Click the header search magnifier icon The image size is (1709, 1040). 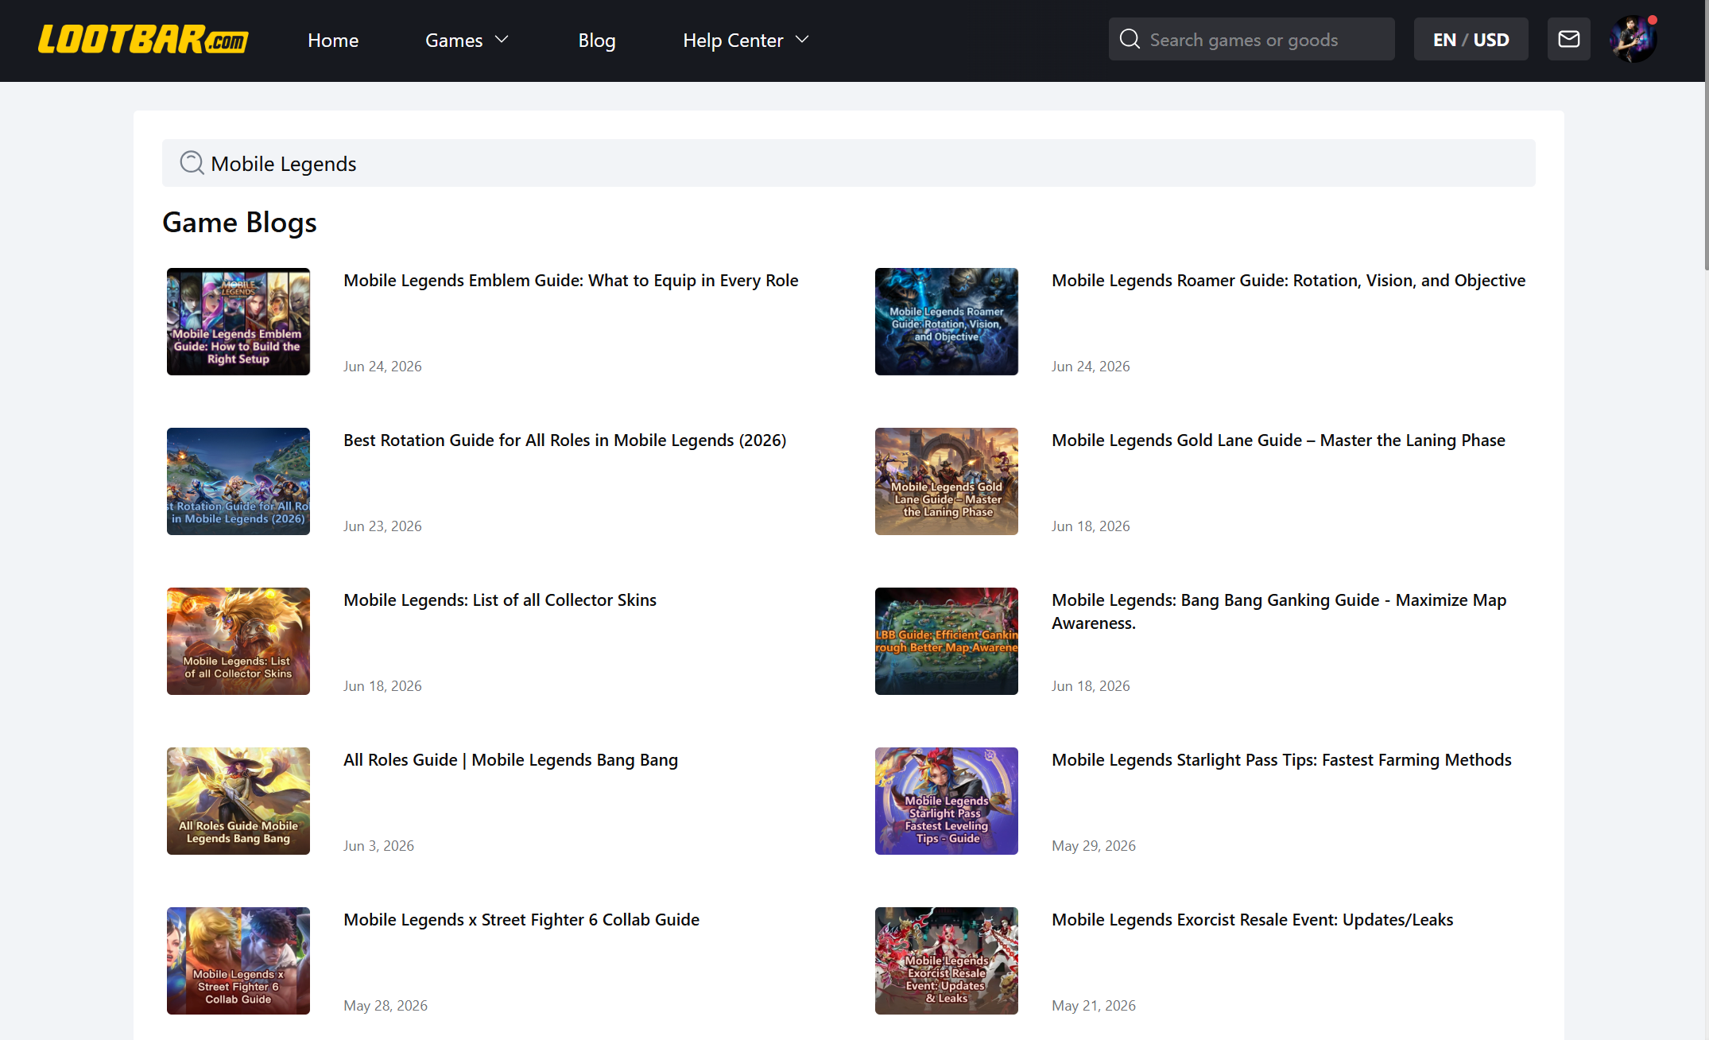tap(1130, 39)
